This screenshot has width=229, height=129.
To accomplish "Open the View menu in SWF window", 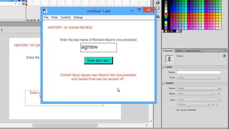I will tap(54, 17).
